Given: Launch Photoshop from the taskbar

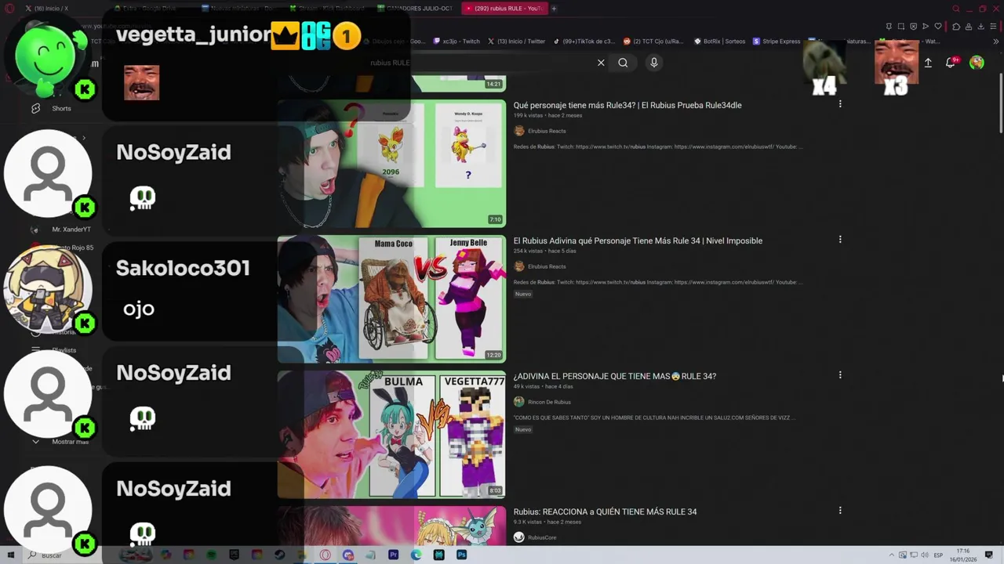Looking at the screenshot, I should click(461, 555).
